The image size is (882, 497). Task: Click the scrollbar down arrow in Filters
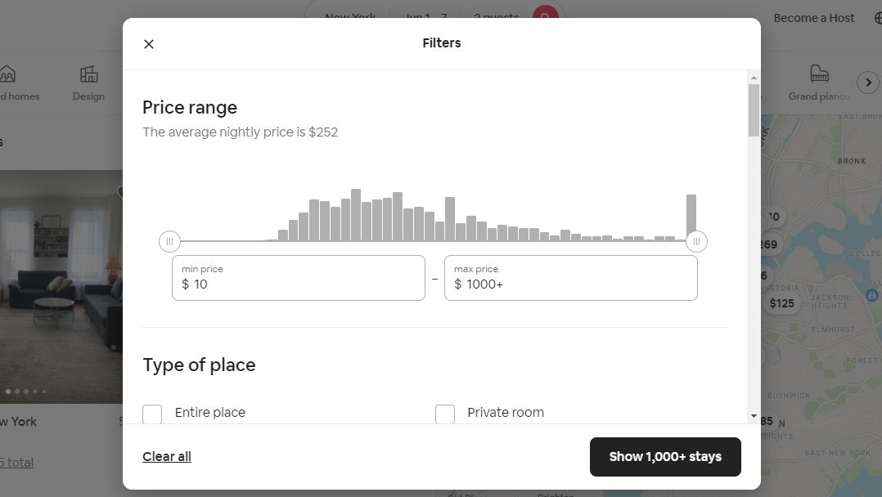(754, 416)
